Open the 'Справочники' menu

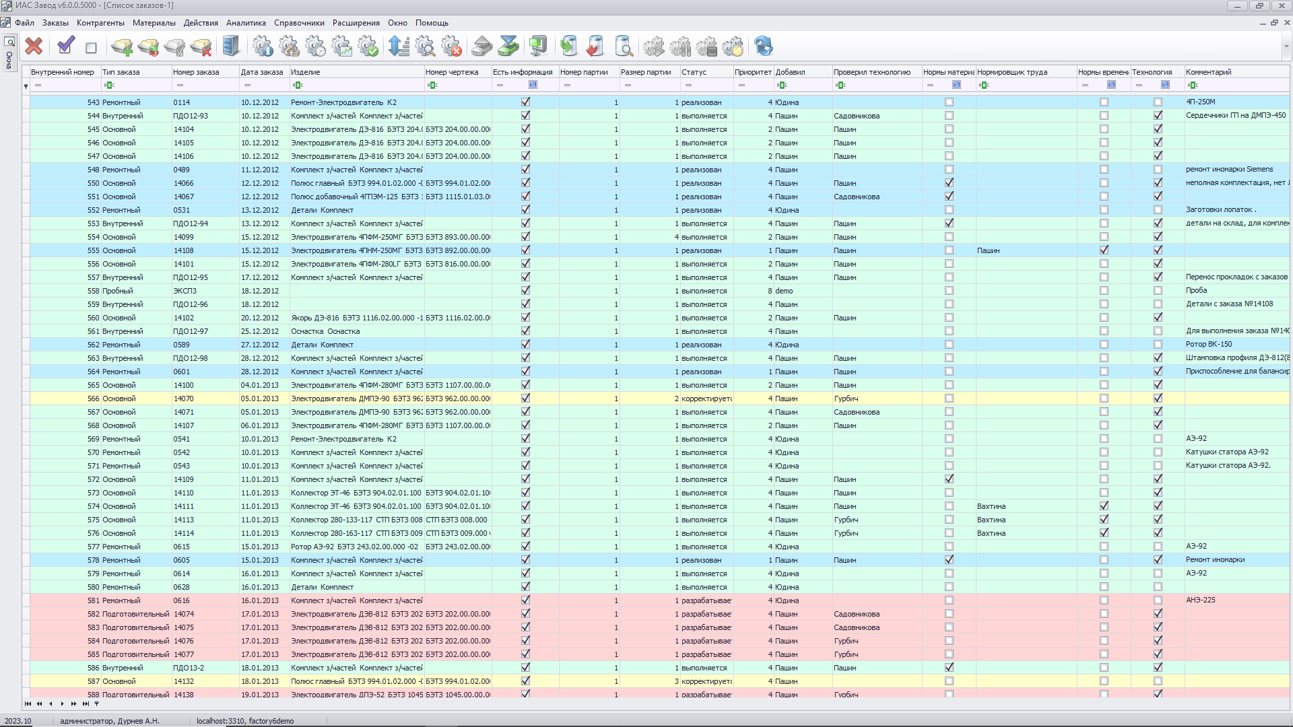299,23
